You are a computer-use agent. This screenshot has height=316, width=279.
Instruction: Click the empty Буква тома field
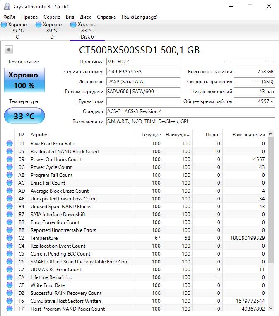pos(143,101)
